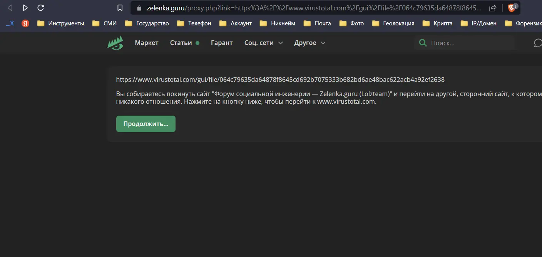The height and width of the screenshot is (257, 542).
Task: Open the Инструменты bookmarks folder
Action: pos(60,23)
